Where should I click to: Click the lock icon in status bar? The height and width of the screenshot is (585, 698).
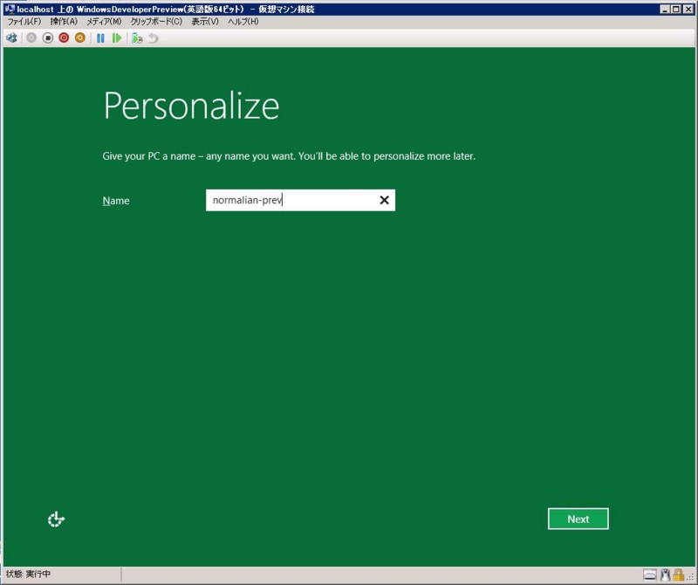(679, 575)
